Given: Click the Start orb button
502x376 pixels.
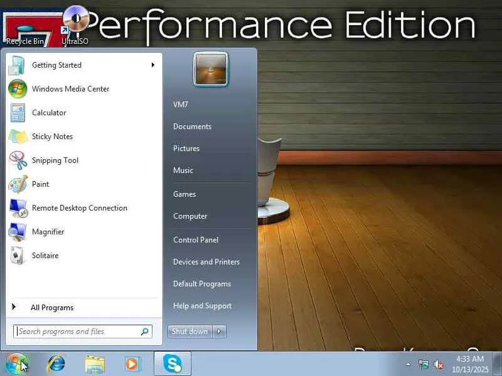Looking at the screenshot, I should pyautogui.click(x=16, y=364).
